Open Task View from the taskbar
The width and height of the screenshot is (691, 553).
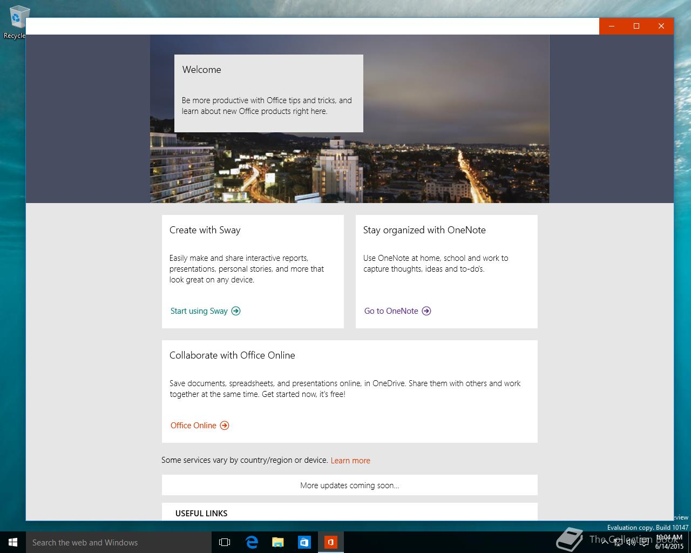225,542
